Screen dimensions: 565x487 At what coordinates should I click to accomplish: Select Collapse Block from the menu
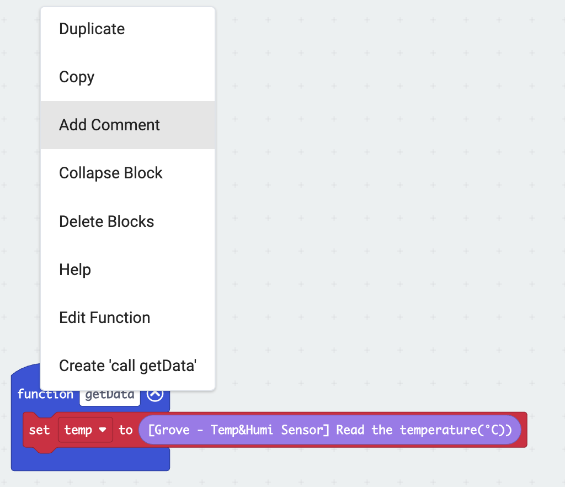tap(111, 173)
